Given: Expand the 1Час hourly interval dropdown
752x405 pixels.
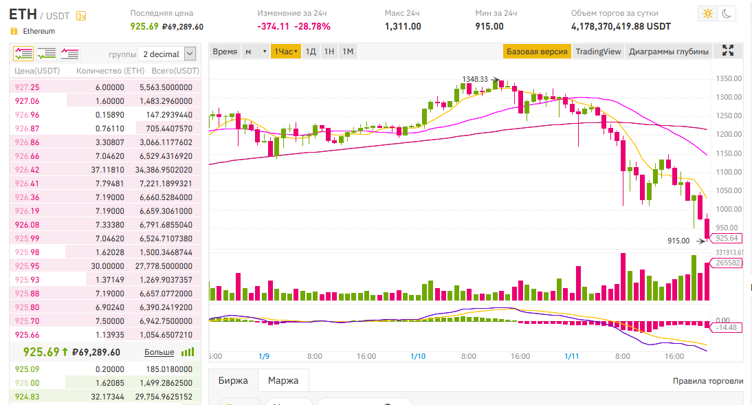Looking at the screenshot, I should click(285, 52).
